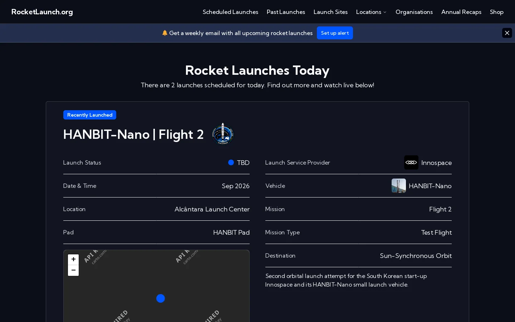Click the Rocket Launches Today heading
The image size is (515, 322).
(257, 70)
